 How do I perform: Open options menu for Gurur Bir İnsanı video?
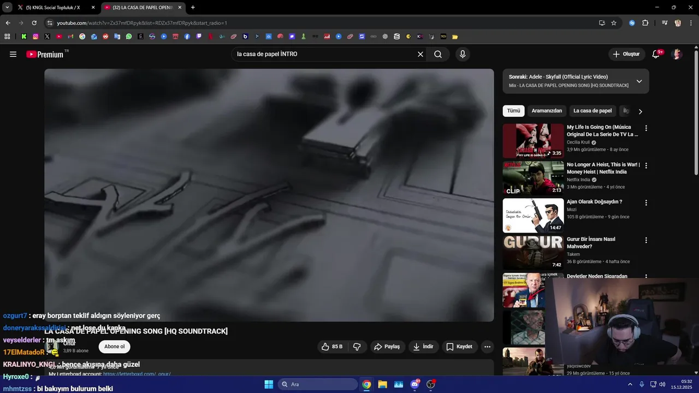[x=646, y=240]
